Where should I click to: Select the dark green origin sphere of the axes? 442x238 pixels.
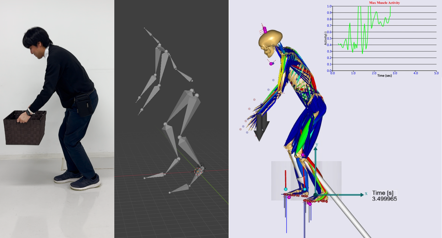(316, 195)
